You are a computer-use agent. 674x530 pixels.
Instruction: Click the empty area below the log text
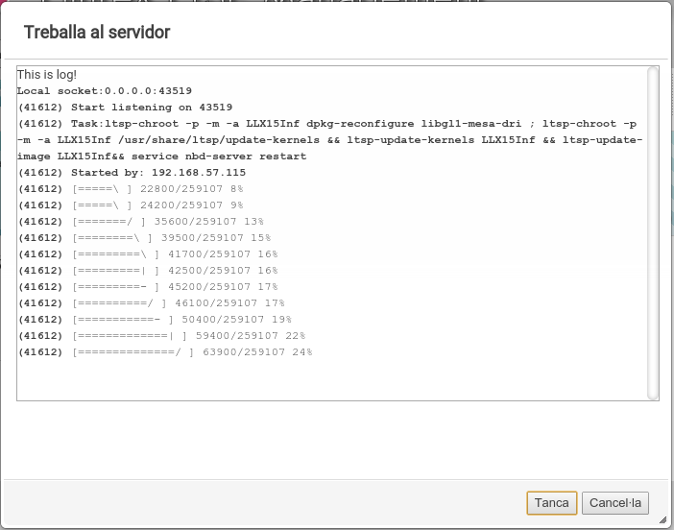pyautogui.click(x=326, y=379)
